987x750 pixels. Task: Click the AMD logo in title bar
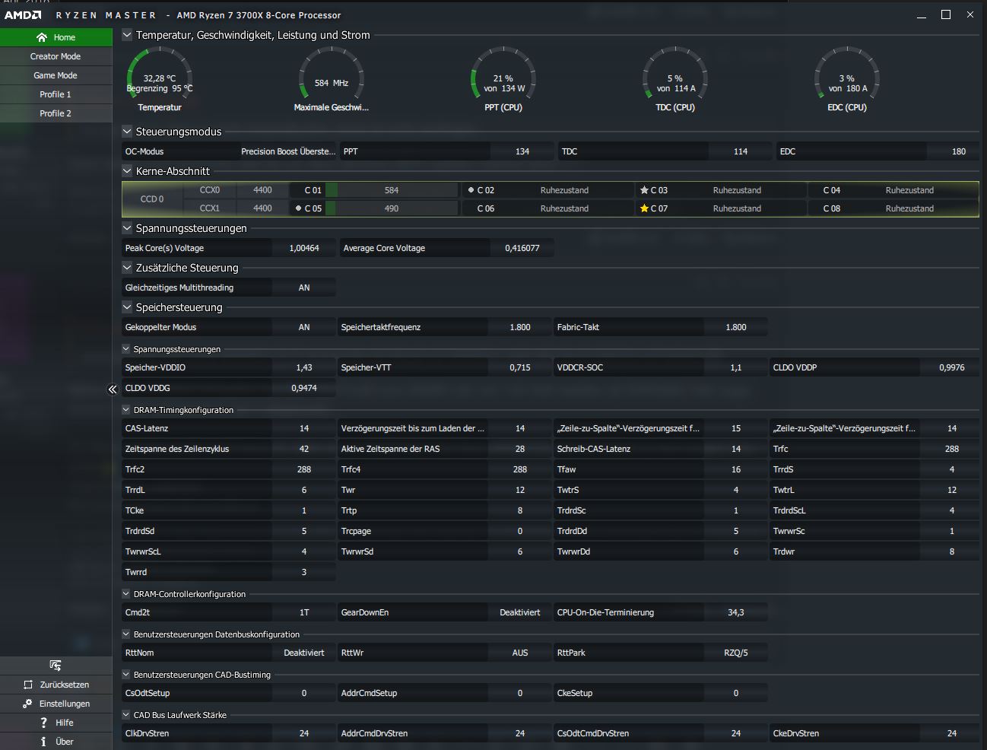(x=23, y=15)
